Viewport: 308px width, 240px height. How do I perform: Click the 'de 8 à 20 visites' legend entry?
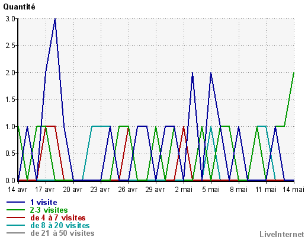tap(60, 226)
